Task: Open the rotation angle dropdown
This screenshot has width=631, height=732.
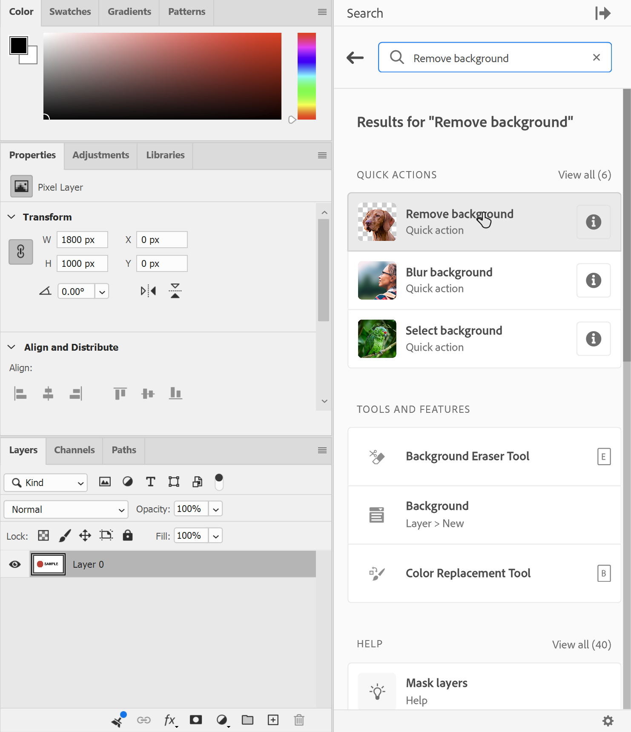Action: point(102,292)
